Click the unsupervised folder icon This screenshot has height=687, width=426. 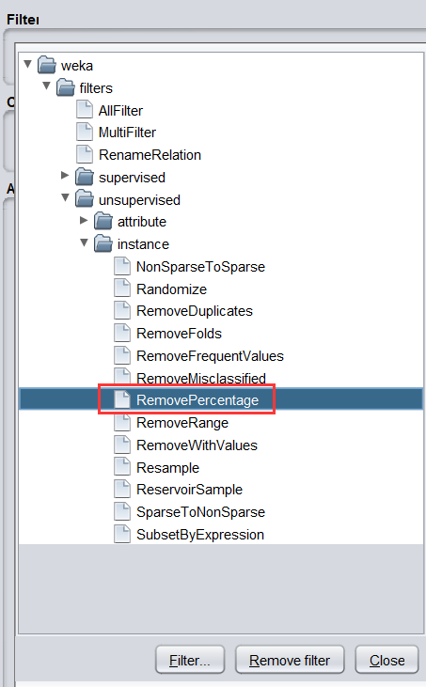[84, 199]
